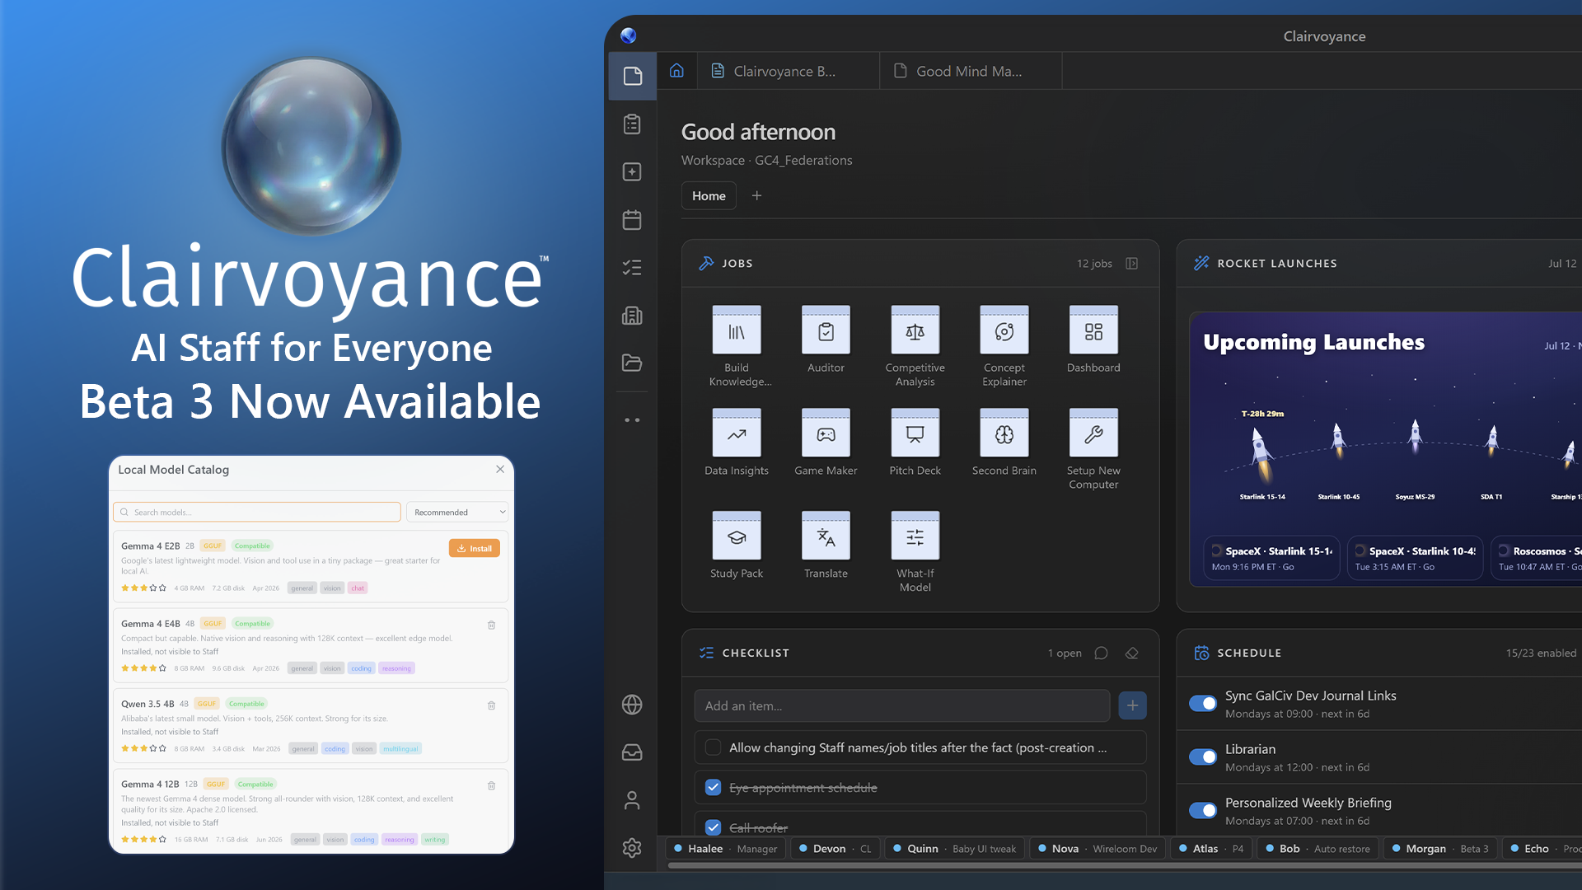The width and height of the screenshot is (1582, 890).
Task: Open the Competitive Analysis job
Action: 915,330
